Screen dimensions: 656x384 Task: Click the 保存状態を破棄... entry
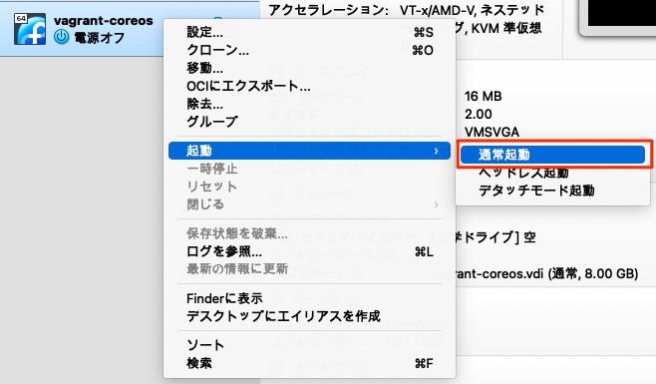click(310, 233)
